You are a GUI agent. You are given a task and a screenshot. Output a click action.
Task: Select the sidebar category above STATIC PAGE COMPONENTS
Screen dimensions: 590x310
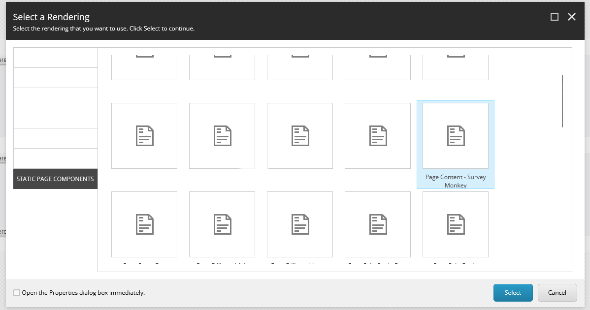pyautogui.click(x=55, y=158)
